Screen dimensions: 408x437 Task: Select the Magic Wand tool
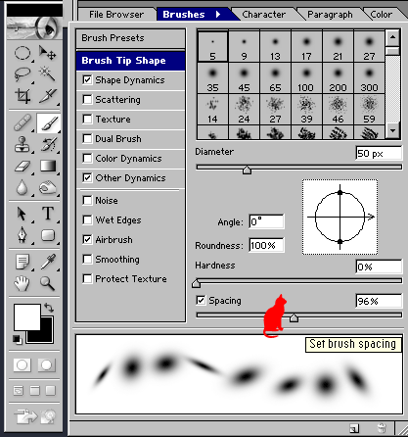(x=48, y=73)
